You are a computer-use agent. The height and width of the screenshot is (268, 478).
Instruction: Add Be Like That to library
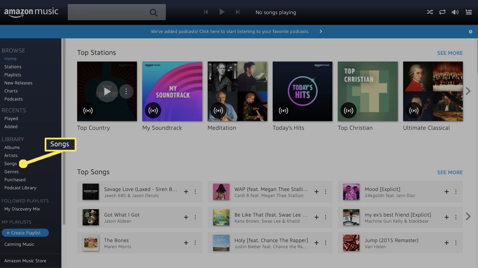tap(316, 217)
